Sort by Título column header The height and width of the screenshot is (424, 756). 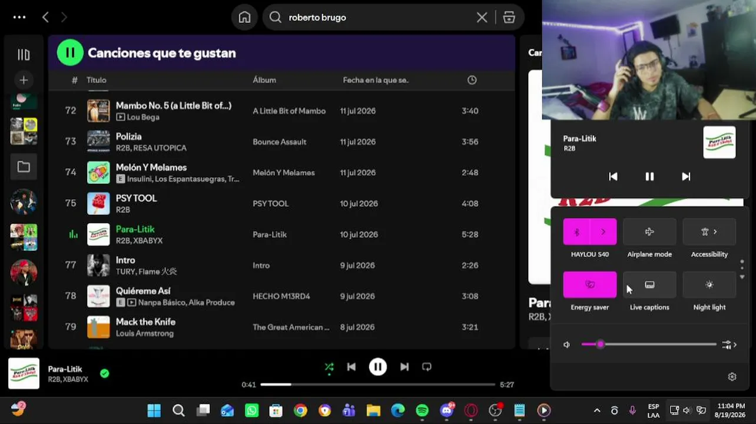click(97, 80)
